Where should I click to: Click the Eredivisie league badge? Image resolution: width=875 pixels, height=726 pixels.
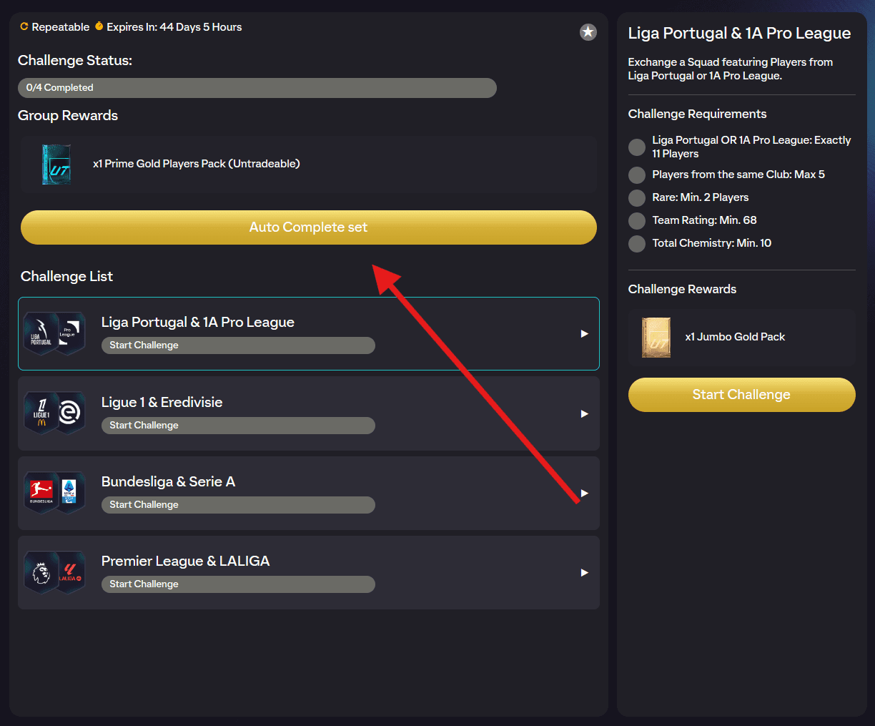pos(69,413)
